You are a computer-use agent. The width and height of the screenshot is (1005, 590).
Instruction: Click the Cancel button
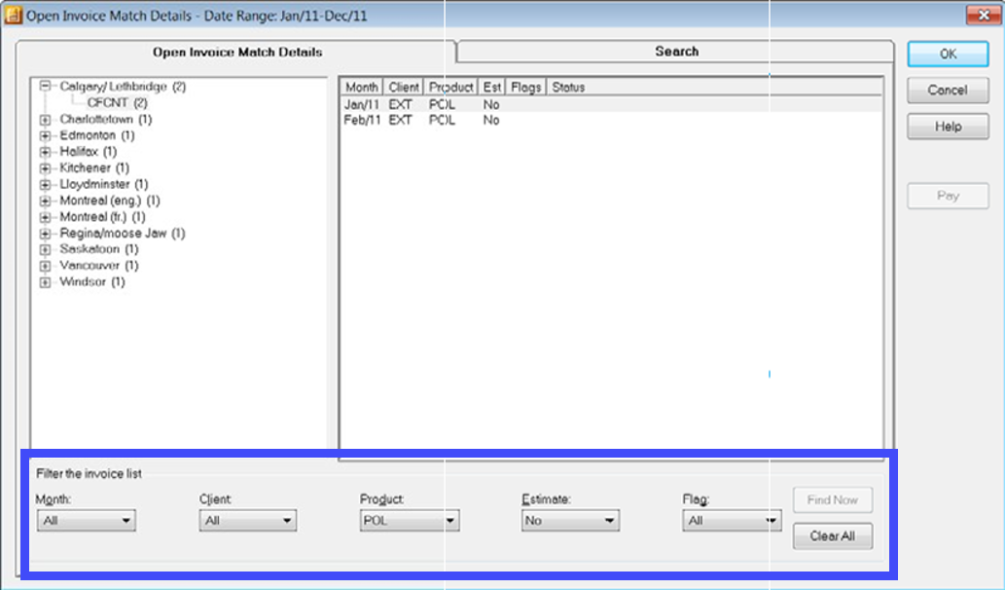pyautogui.click(x=948, y=91)
